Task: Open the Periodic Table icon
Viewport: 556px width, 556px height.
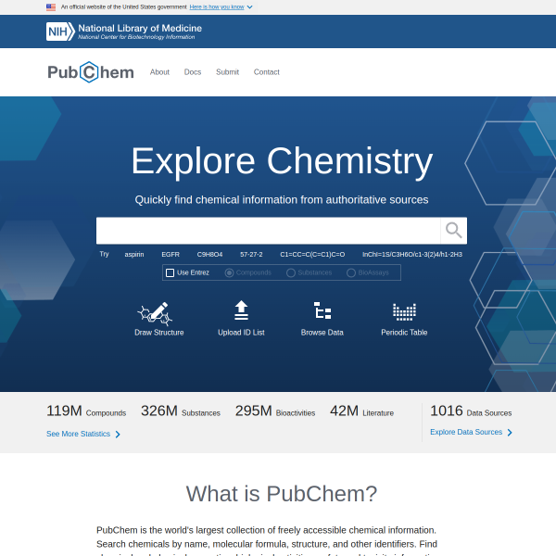Action: (404, 312)
